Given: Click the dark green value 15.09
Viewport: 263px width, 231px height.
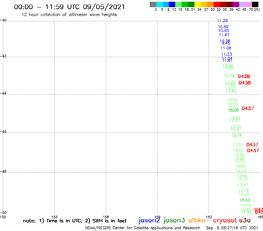Looking at the screenshot, I should tap(234, 111).
